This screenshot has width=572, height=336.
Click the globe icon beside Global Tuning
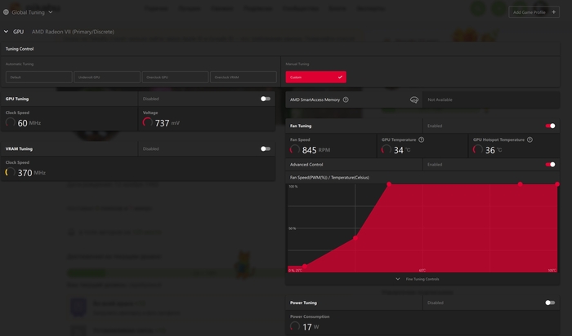[7, 12]
